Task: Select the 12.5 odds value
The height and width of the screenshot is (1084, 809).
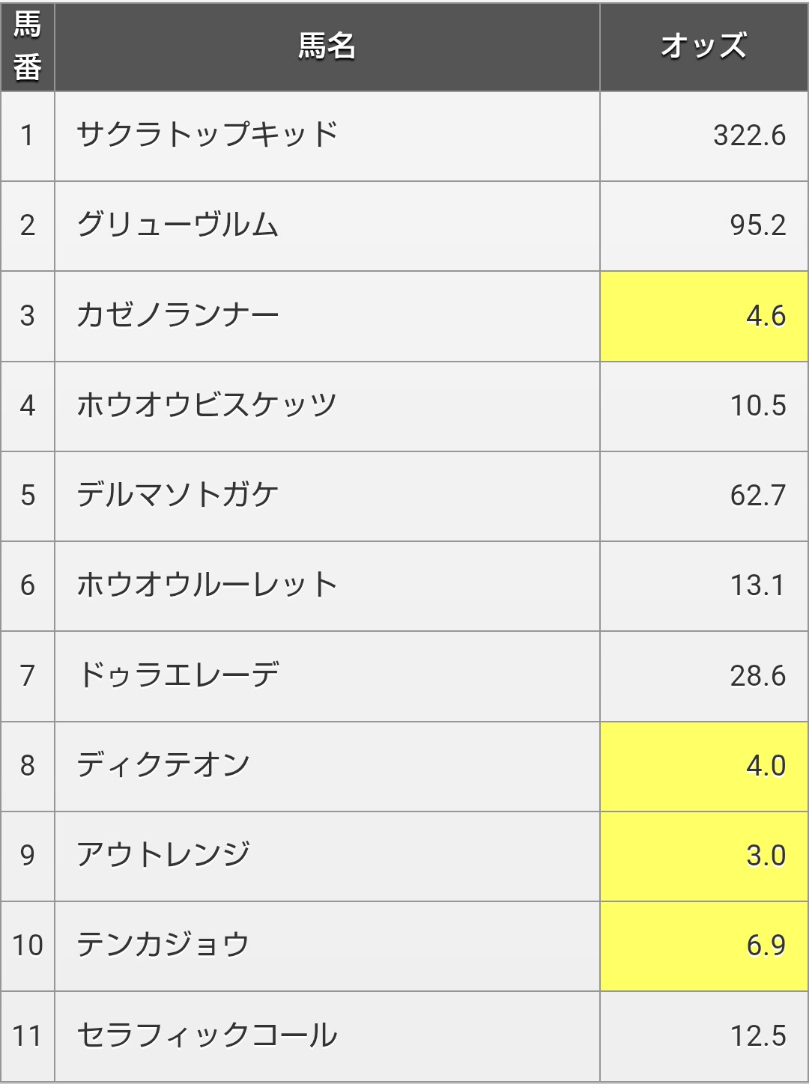Action: pos(757,1036)
